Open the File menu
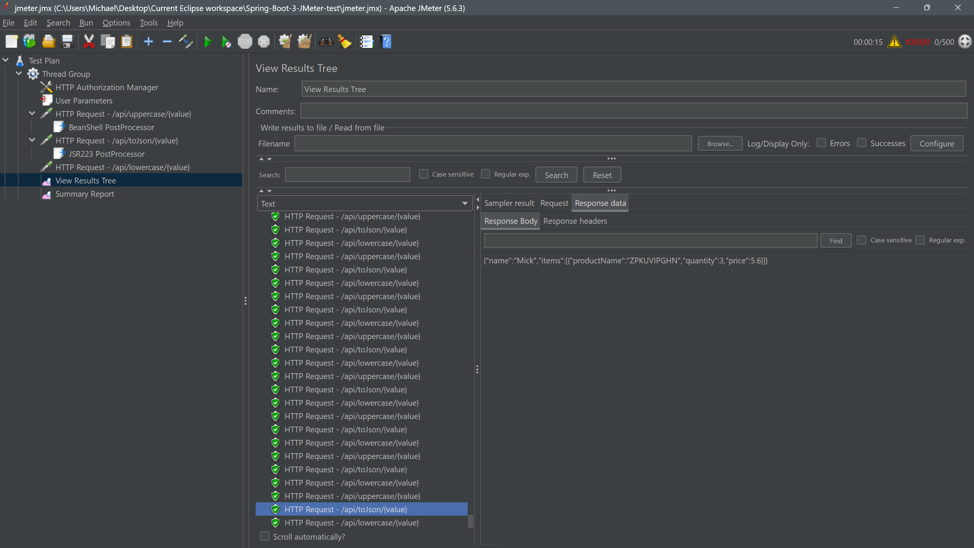This screenshot has width=974, height=548. click(x=8, y=23)
